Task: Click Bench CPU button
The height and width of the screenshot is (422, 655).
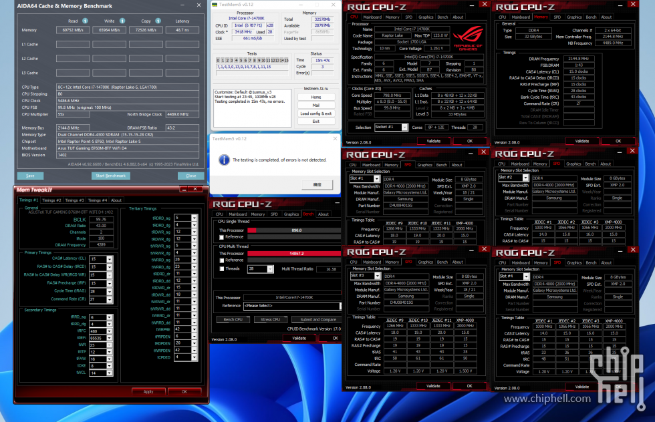Action: tap(233, 319)
